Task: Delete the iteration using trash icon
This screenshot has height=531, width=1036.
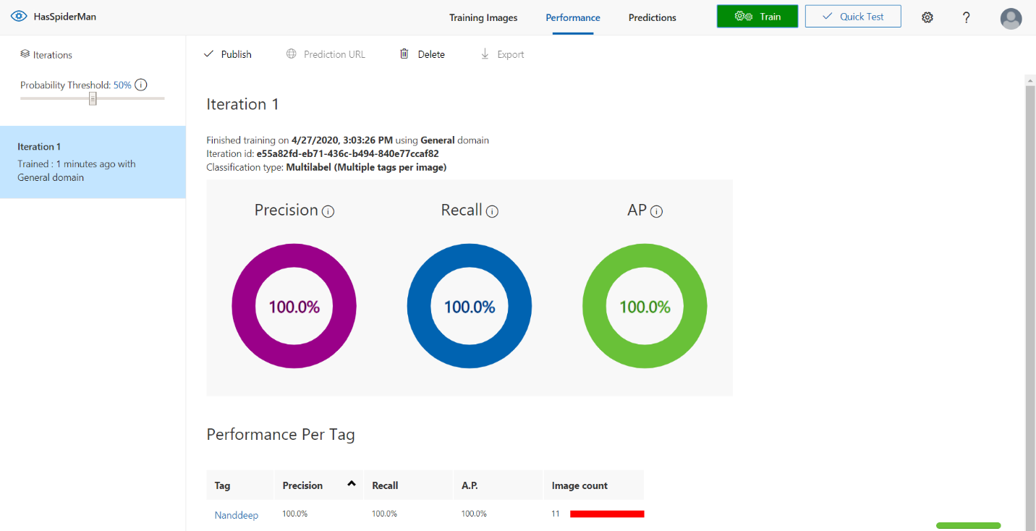Action: coord(404,54)
